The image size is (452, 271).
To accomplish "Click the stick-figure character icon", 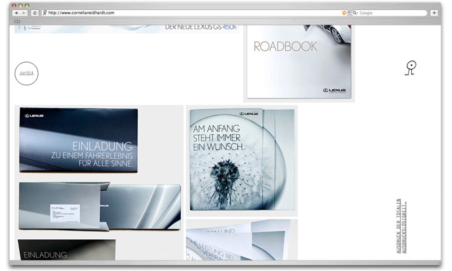I will coord(411,68).
